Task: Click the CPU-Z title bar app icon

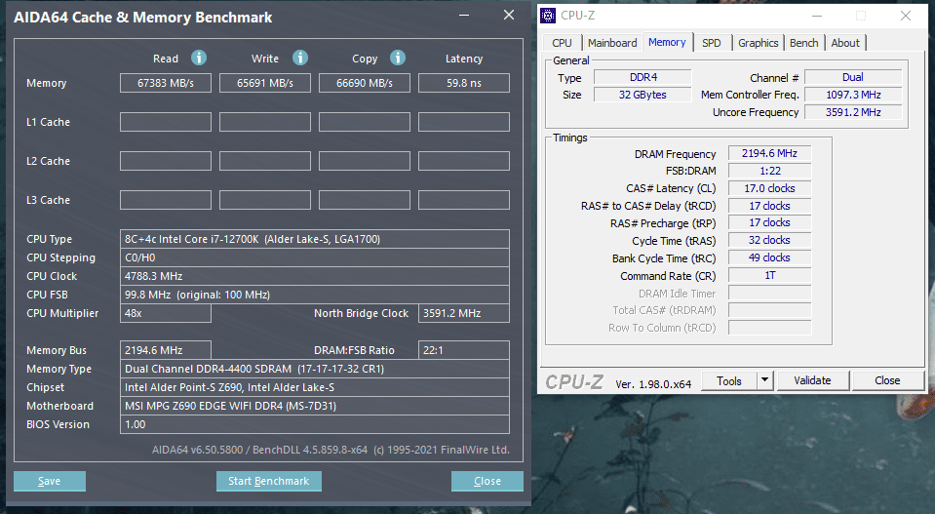Action: (548, 16)
